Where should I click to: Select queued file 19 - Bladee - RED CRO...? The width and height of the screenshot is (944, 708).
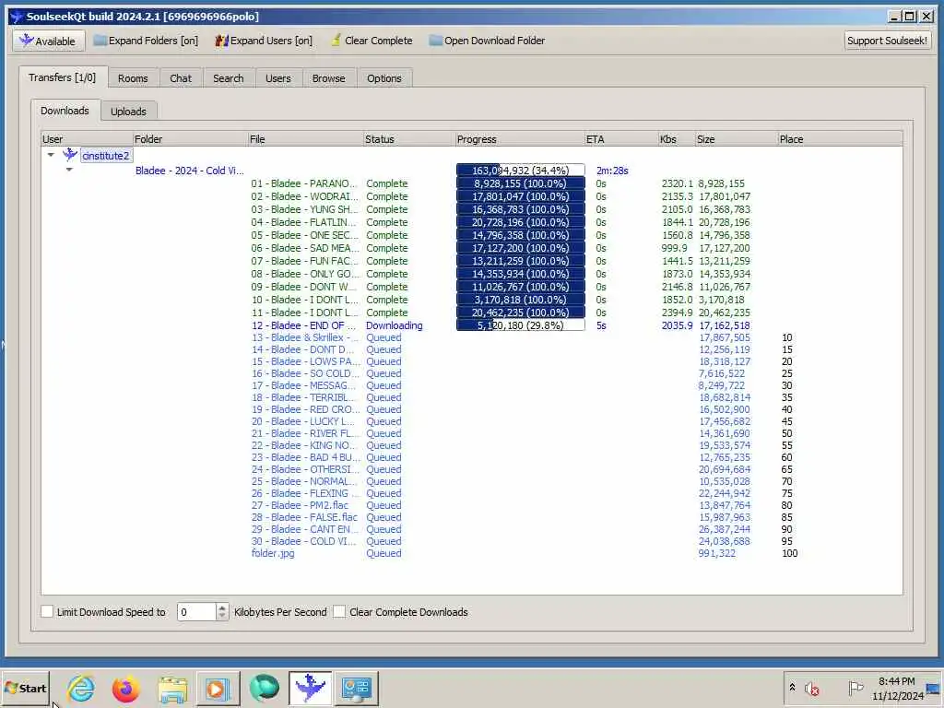click(304, 409)
